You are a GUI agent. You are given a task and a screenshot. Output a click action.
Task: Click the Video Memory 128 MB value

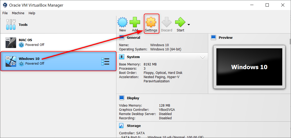[165, 106]
